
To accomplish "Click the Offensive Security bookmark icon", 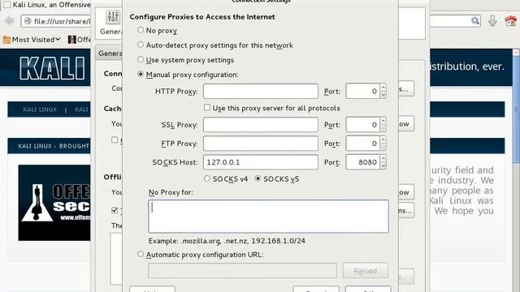I will (71, 40).
